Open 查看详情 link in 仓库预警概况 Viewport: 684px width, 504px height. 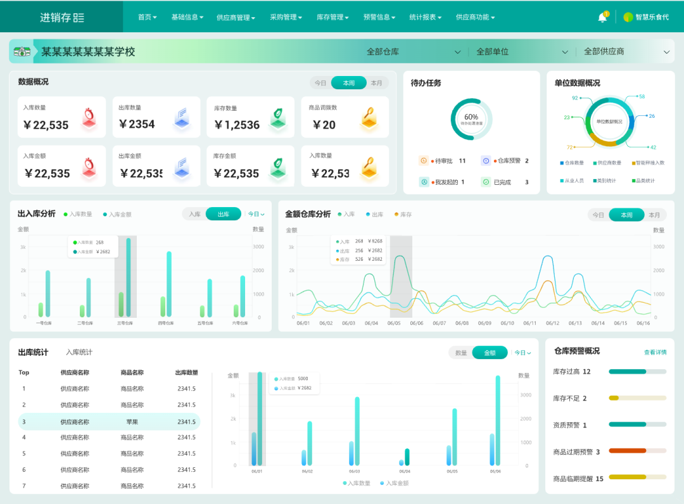pos(655,352)
